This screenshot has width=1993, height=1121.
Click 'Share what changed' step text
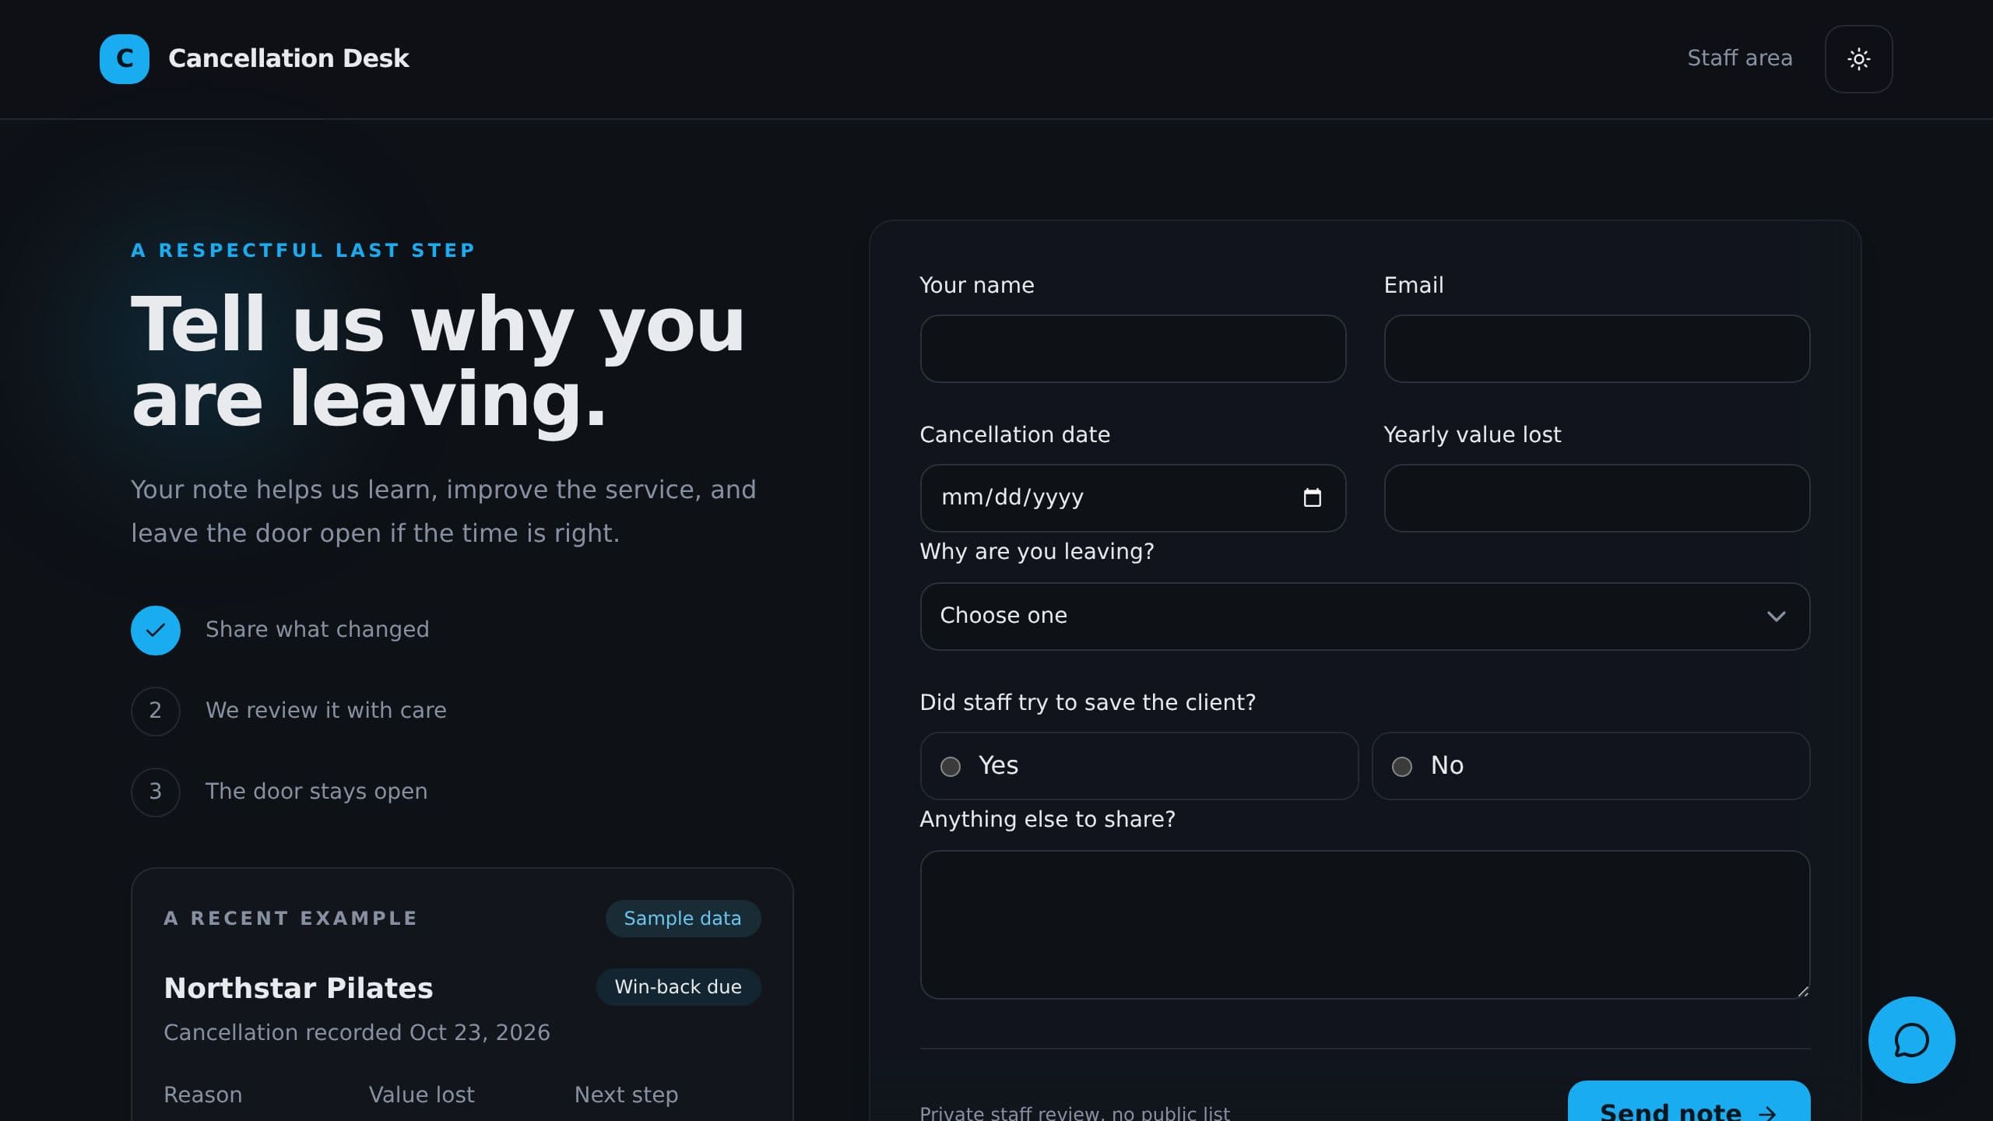pos(317,630)
